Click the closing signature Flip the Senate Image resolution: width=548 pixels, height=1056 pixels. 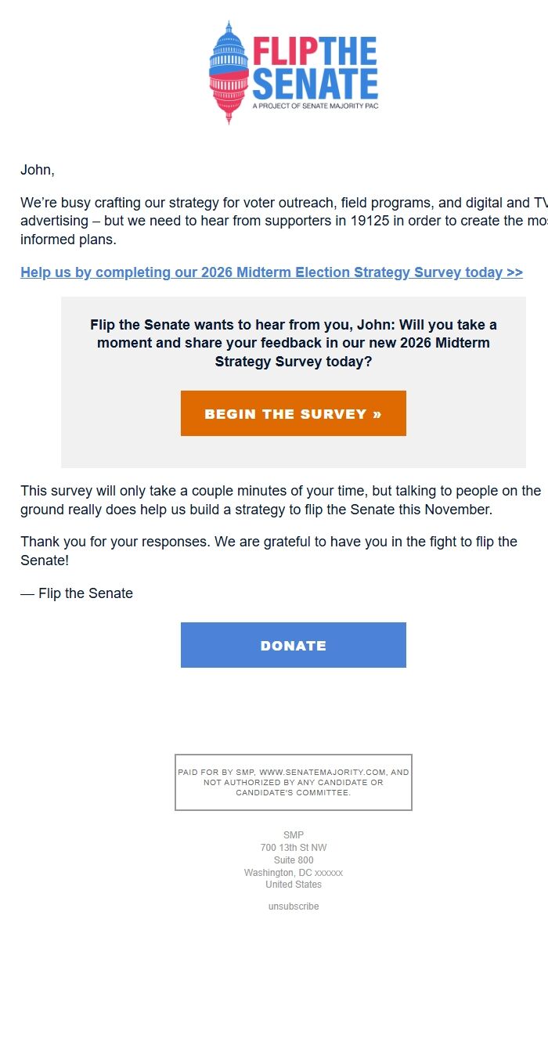[x=76, y=593]
